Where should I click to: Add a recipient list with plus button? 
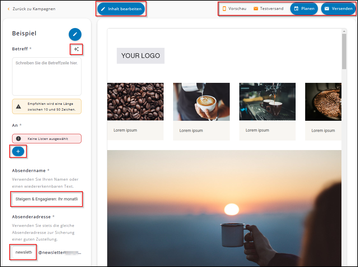[x=18, y=151]
